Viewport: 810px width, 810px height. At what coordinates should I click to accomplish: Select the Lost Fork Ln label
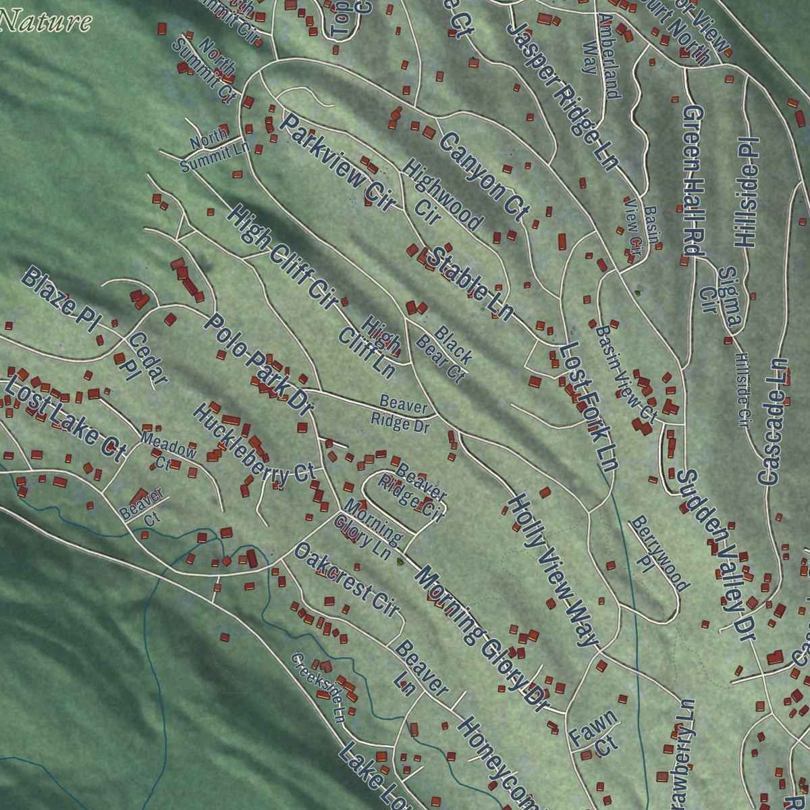coord(588,407)
